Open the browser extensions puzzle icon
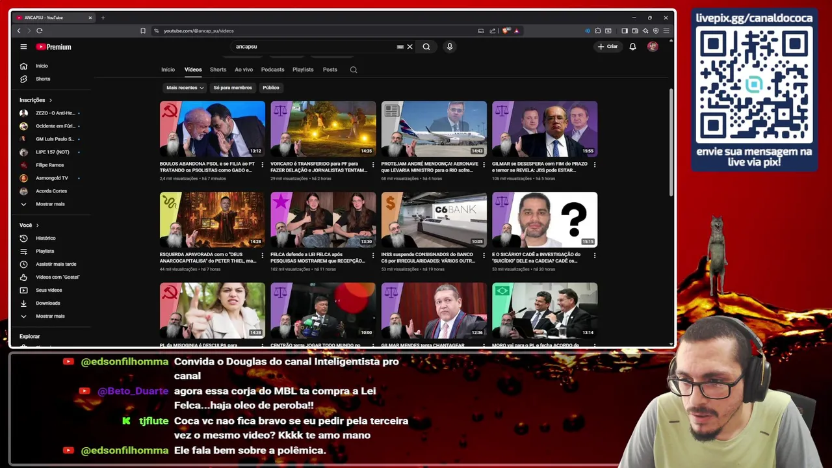Screen dimensions: 832x468 (598, 31)
